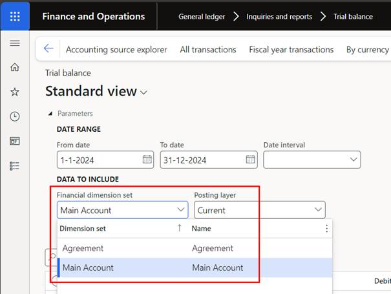
Task: Open Favorites star icon
Action: 15,92
